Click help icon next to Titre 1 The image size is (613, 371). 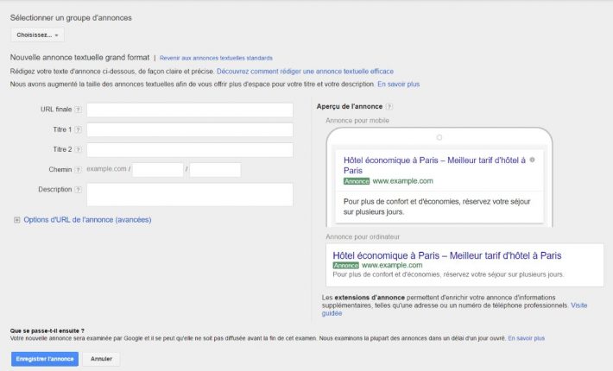[x=79, y=129]
